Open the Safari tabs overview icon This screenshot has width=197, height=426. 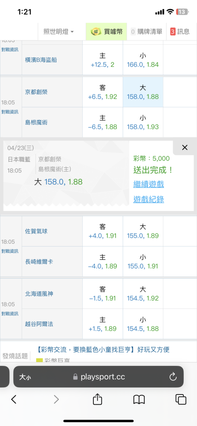(x=181, y=400)
